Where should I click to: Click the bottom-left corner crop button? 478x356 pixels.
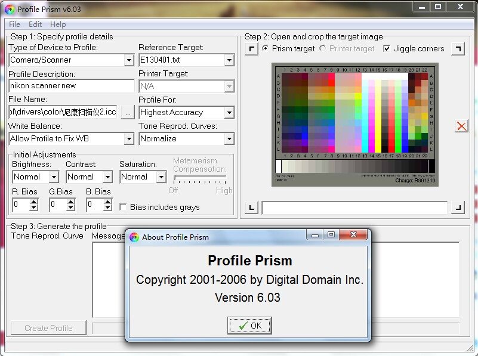[251, 208]
